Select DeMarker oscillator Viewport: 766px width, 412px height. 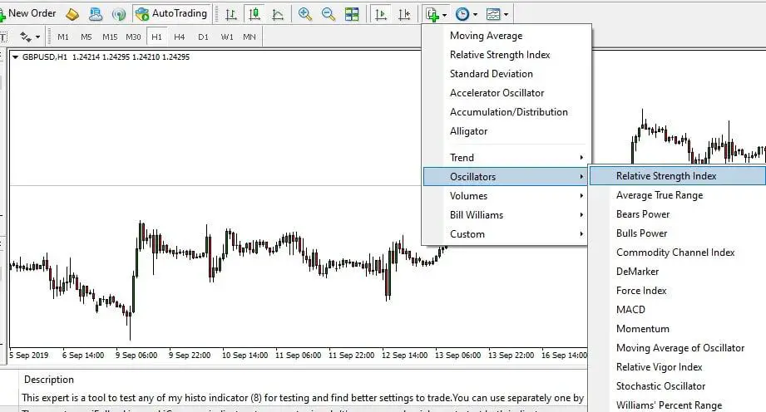pyautogui.click(x=678, y=271)
